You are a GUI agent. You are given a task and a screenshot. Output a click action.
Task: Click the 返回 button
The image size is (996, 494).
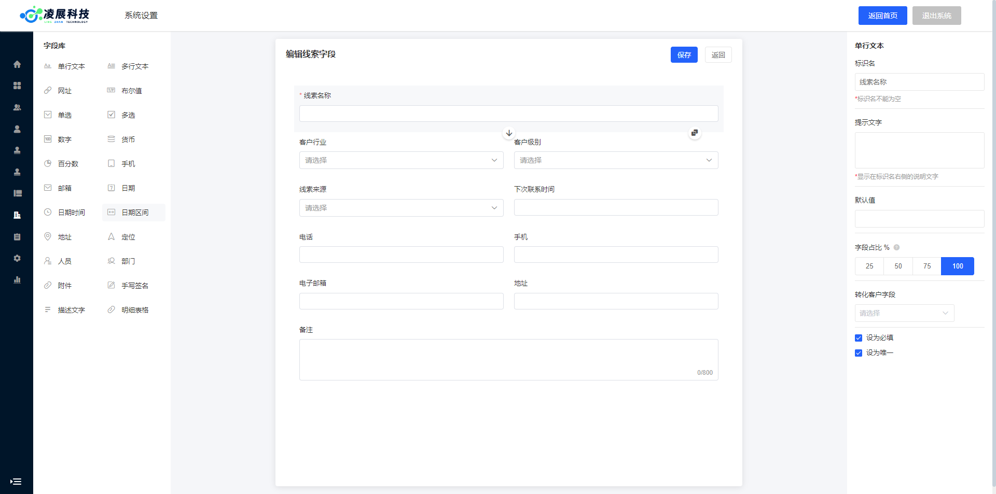(718, 55)
